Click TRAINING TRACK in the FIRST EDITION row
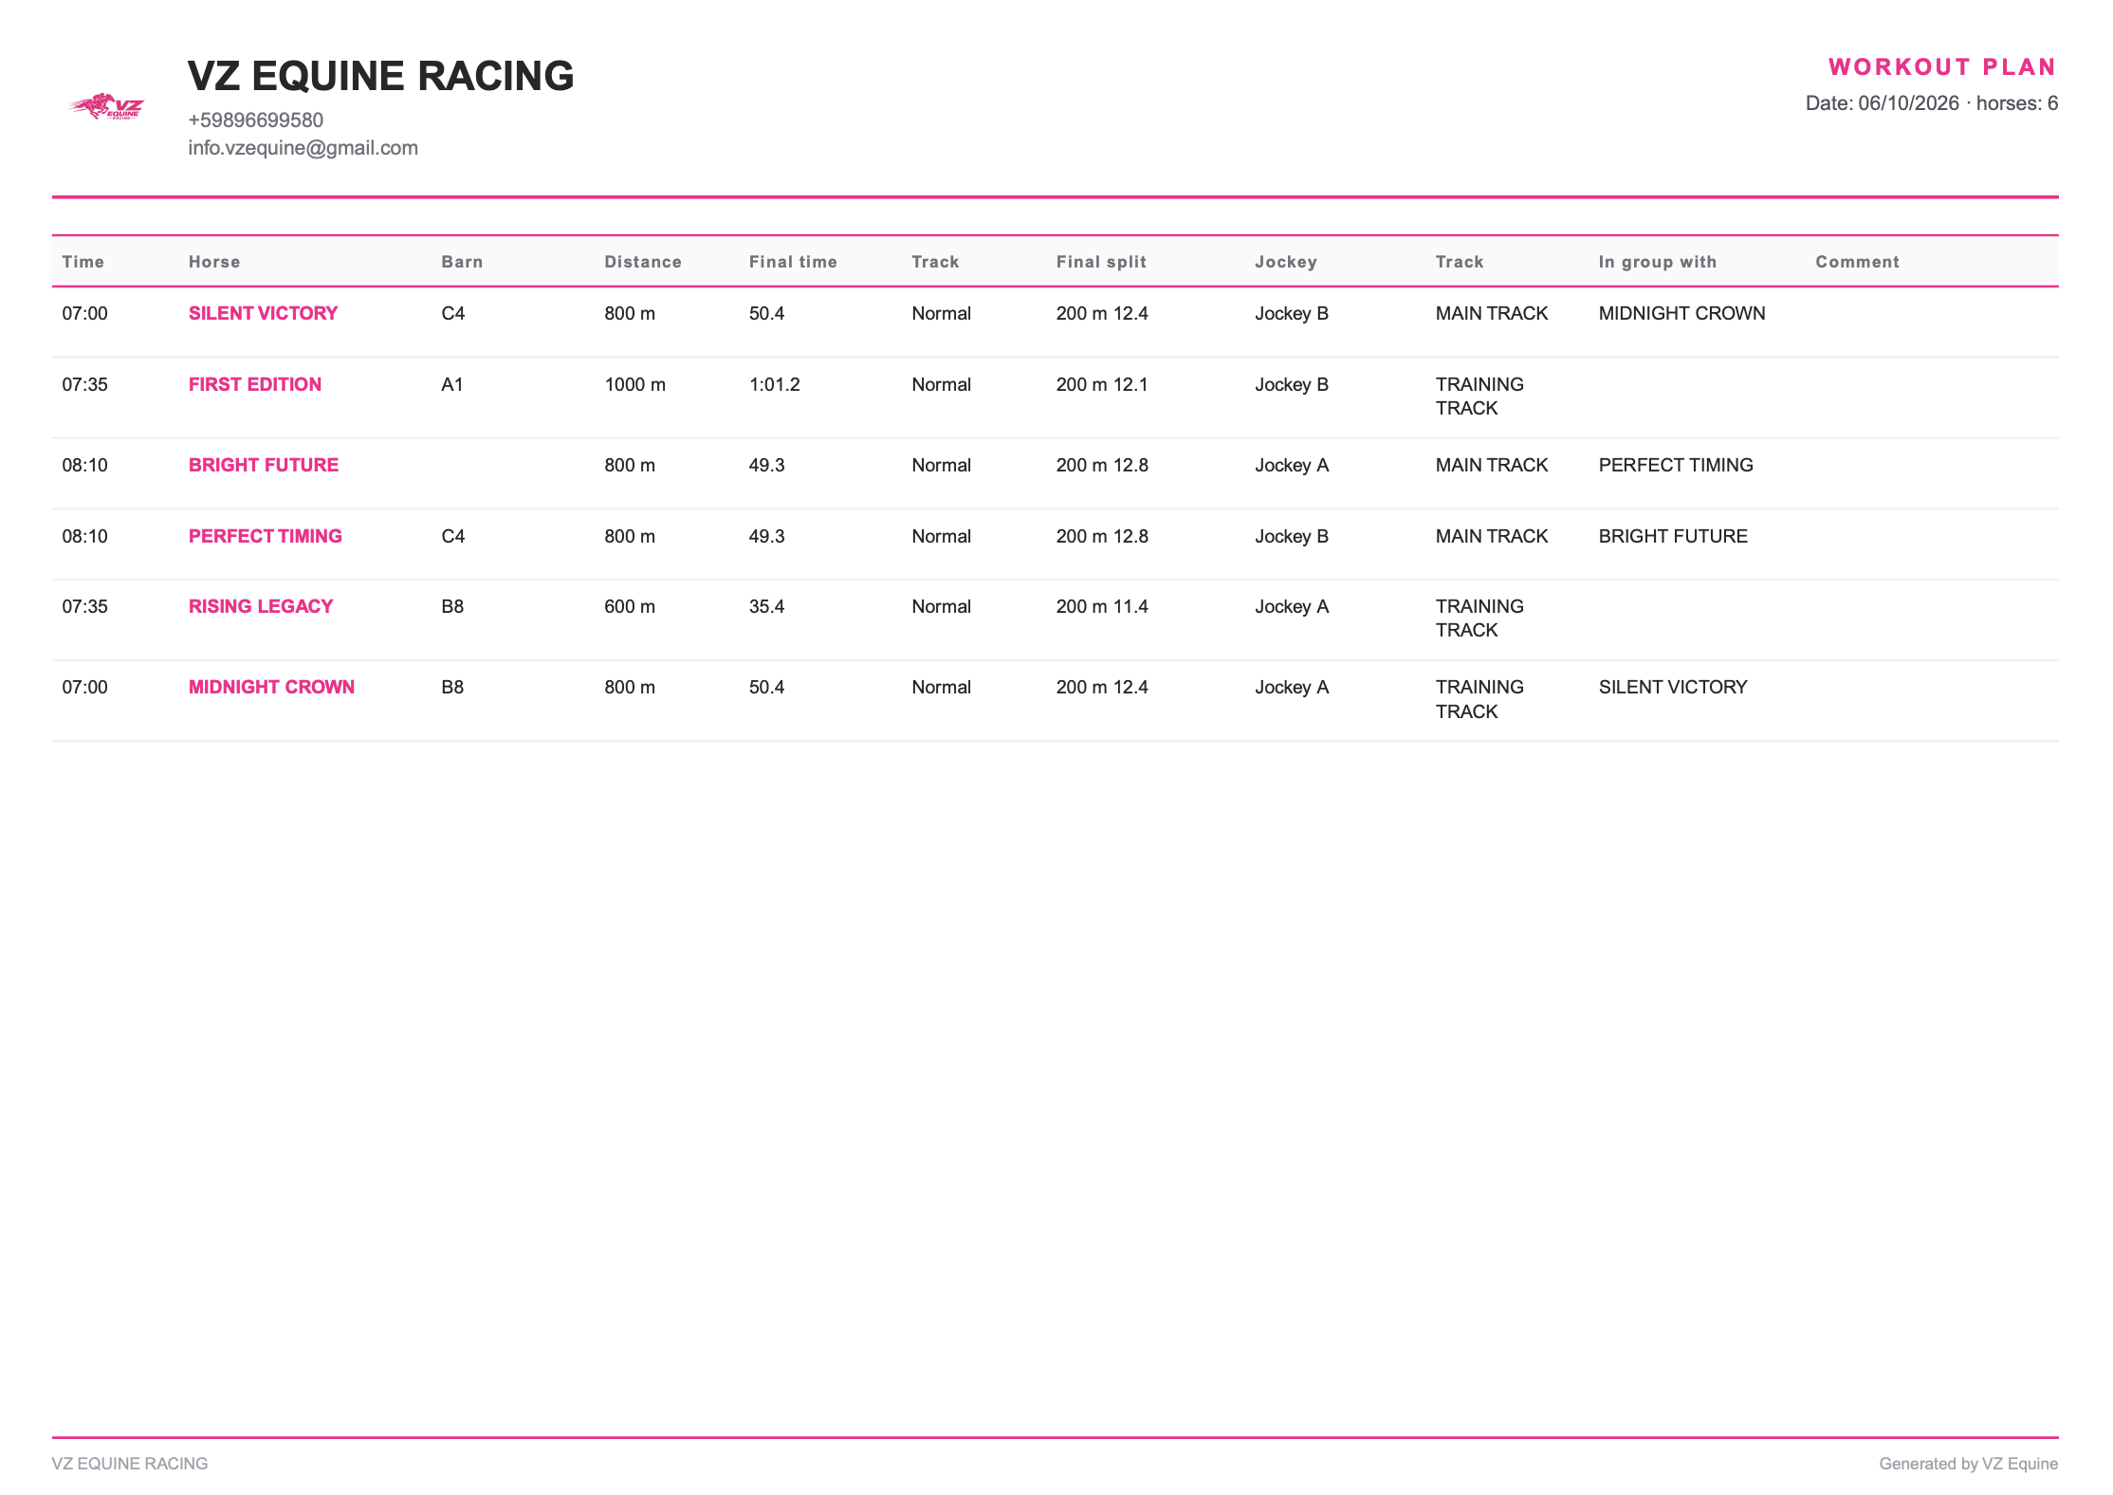Image resolution: width=2113 pixels, height=1495 pixels. pos(1479,397)
